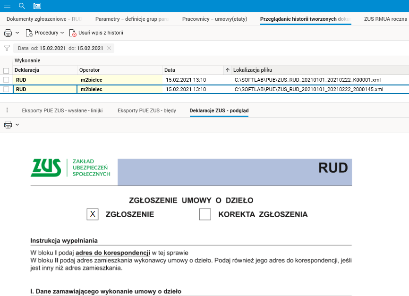This screenshot has width=409, height=296.
Task: Open the Data od 15.02.2021 filter chip
Action: click(60, 48)
